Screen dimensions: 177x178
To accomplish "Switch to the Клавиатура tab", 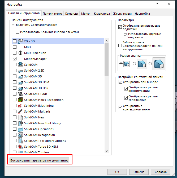I will click(x=102, y=14).
